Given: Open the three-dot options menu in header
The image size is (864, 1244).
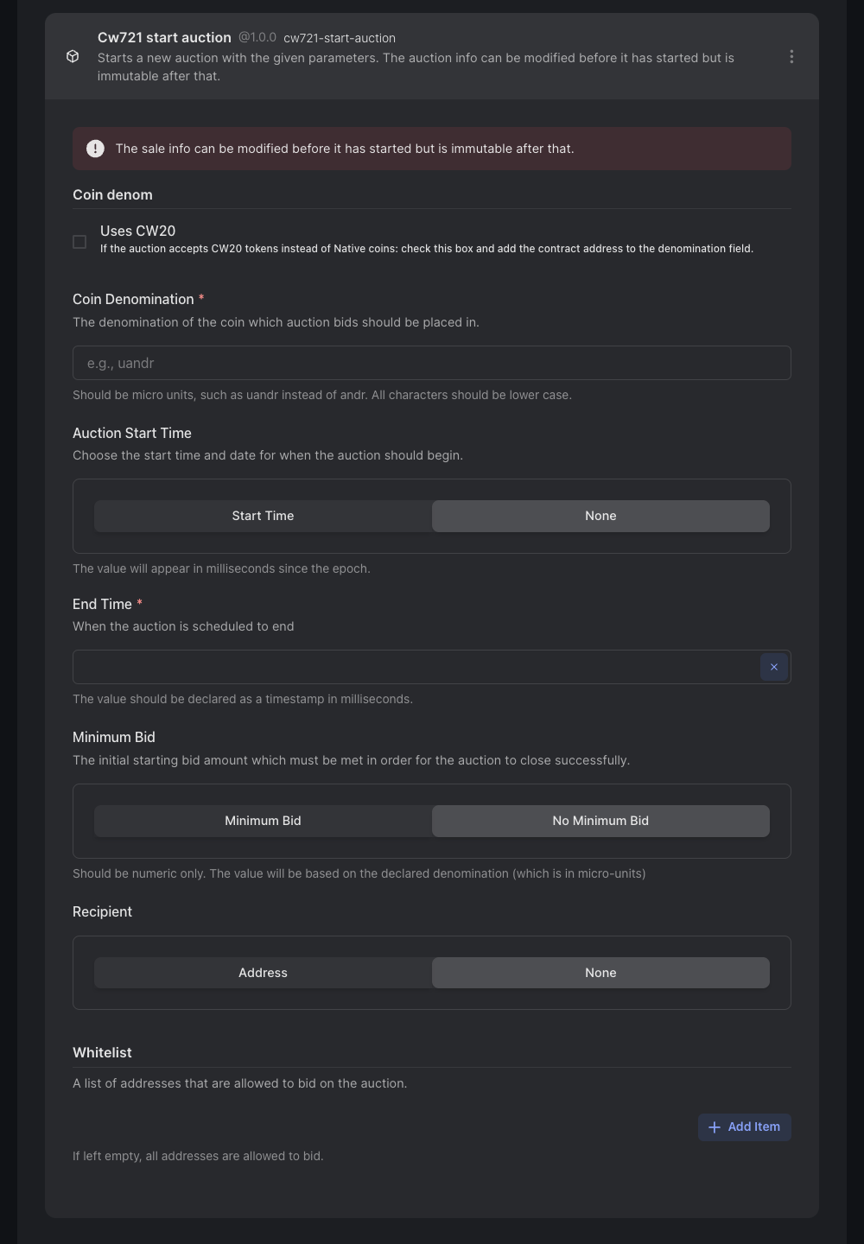Looking at the screenshot, I should click(791, 57).
